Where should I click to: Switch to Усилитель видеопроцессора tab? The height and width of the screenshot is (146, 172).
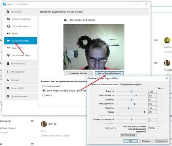pos(103,84)
